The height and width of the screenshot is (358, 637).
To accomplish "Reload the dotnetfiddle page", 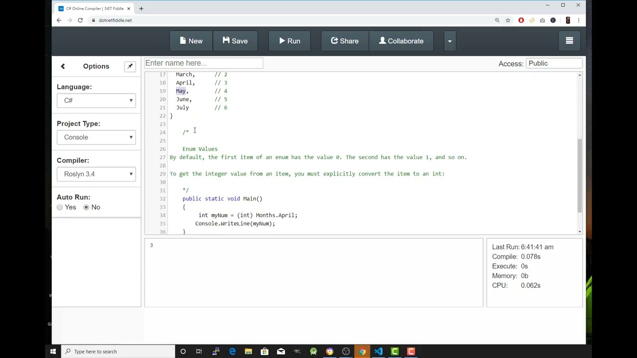I will (x=80, y=20).
